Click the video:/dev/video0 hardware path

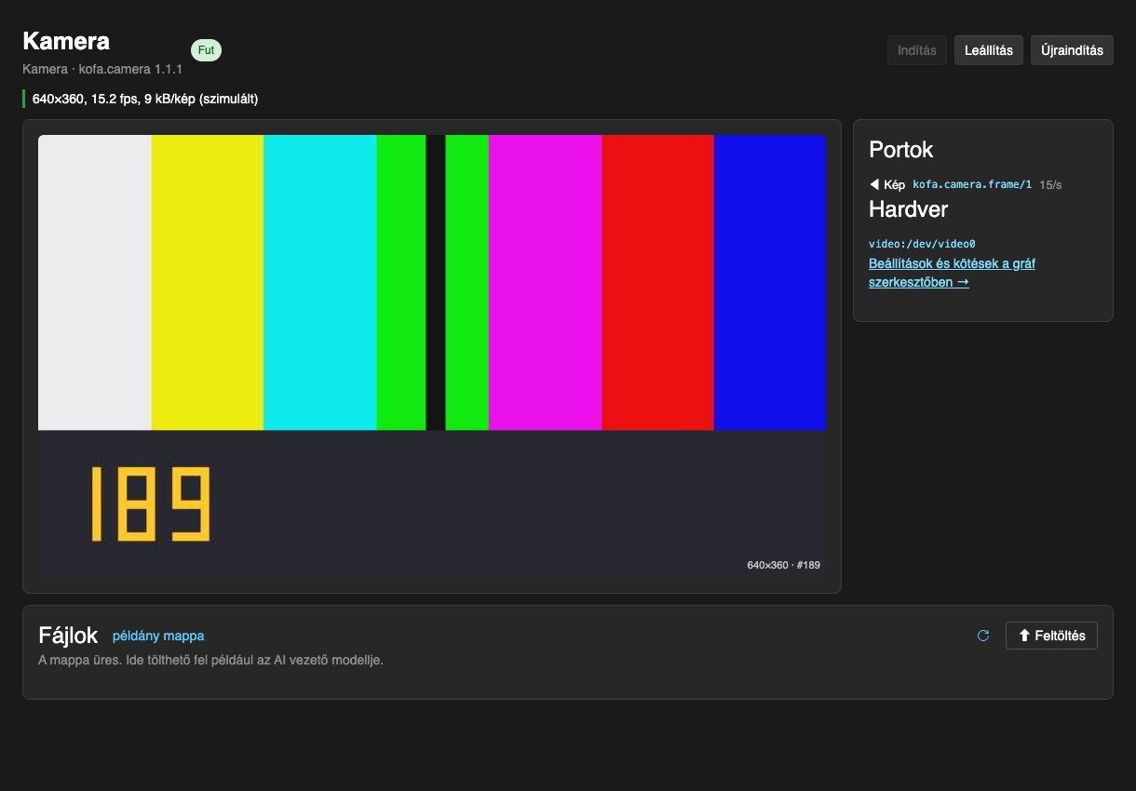pyautogui.click(x=922, y=244)
